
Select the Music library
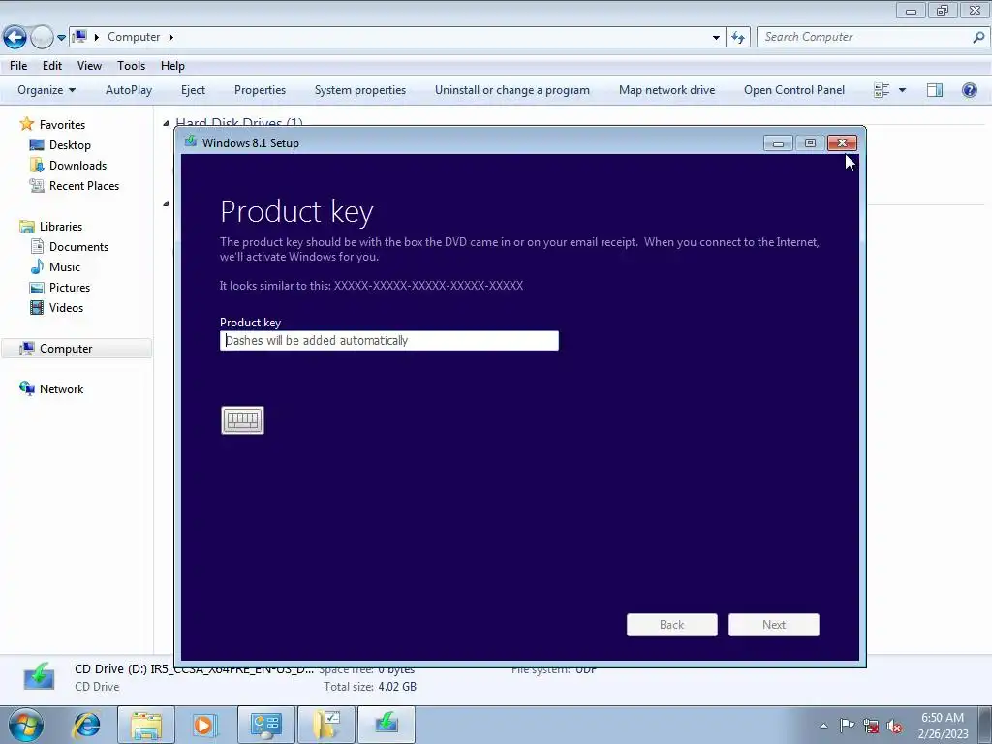[65, 267]
